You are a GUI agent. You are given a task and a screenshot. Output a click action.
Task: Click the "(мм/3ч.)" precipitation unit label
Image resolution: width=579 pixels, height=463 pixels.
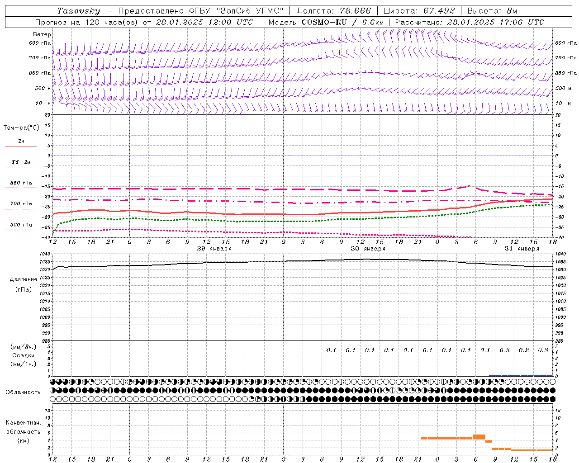[23, 347]
